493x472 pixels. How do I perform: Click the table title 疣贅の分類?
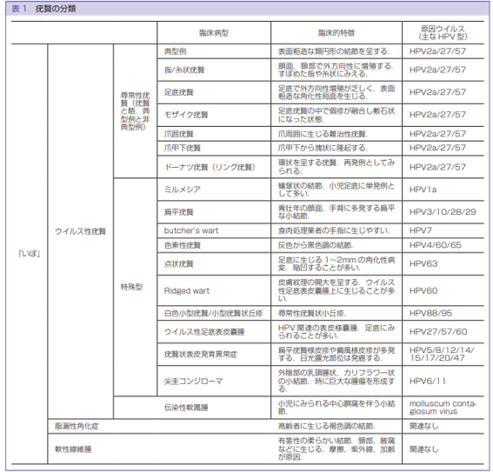point(56,9)
